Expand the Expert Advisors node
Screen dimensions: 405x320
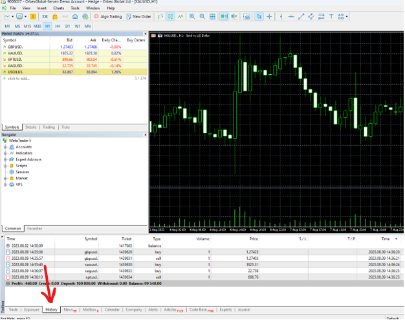point(5,159)
